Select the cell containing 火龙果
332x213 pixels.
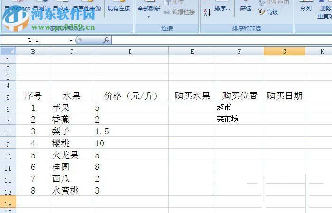tap(72, 155)
